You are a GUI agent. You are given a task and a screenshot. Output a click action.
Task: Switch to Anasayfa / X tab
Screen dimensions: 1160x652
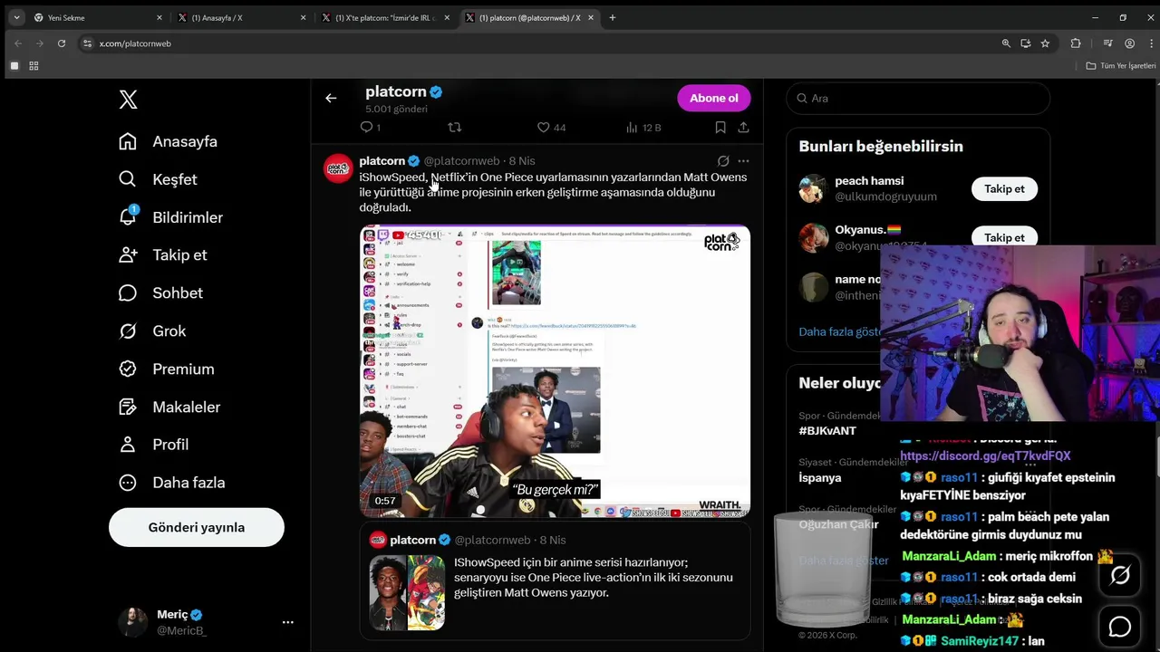tap(240, 17)
